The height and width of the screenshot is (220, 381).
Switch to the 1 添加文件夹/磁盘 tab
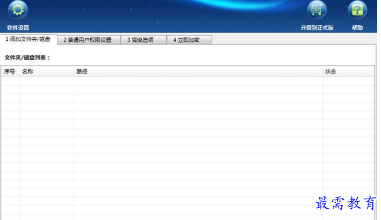point(29,39)
